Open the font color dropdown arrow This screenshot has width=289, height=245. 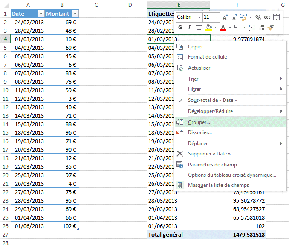(230, 28)
